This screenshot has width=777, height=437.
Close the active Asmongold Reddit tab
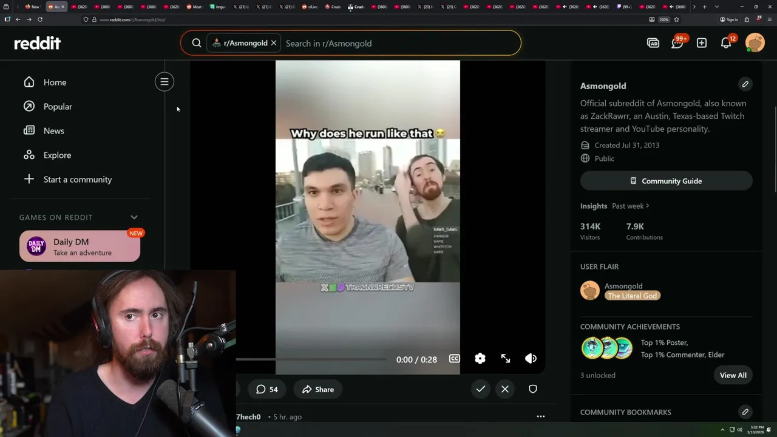tap(63, 7)
